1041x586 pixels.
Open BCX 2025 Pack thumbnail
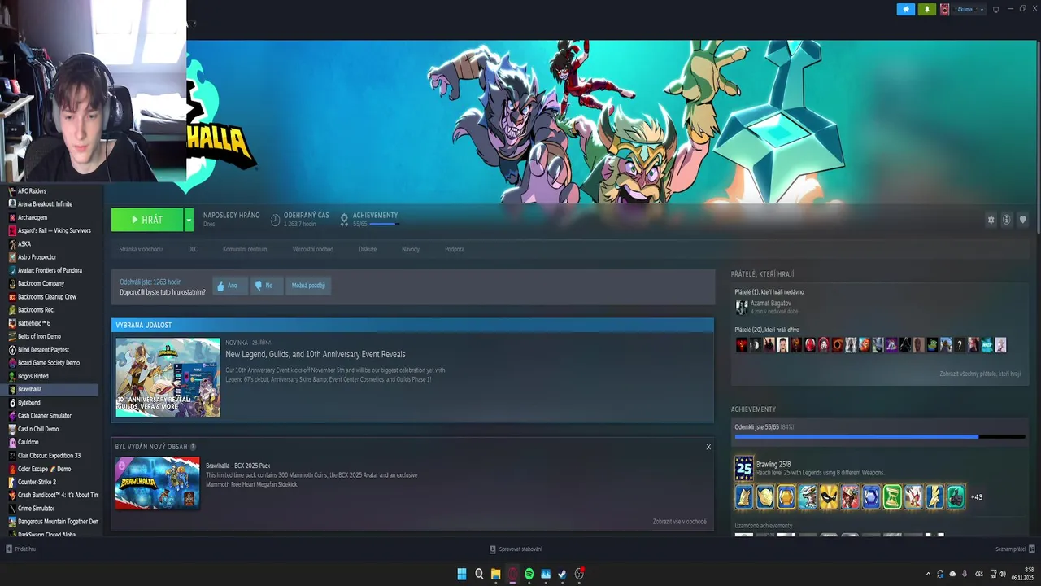[x=157, y=483]
